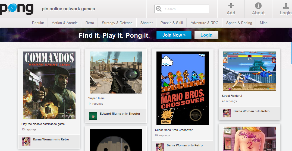Click the Pong logo

click(x=17, y=9)
